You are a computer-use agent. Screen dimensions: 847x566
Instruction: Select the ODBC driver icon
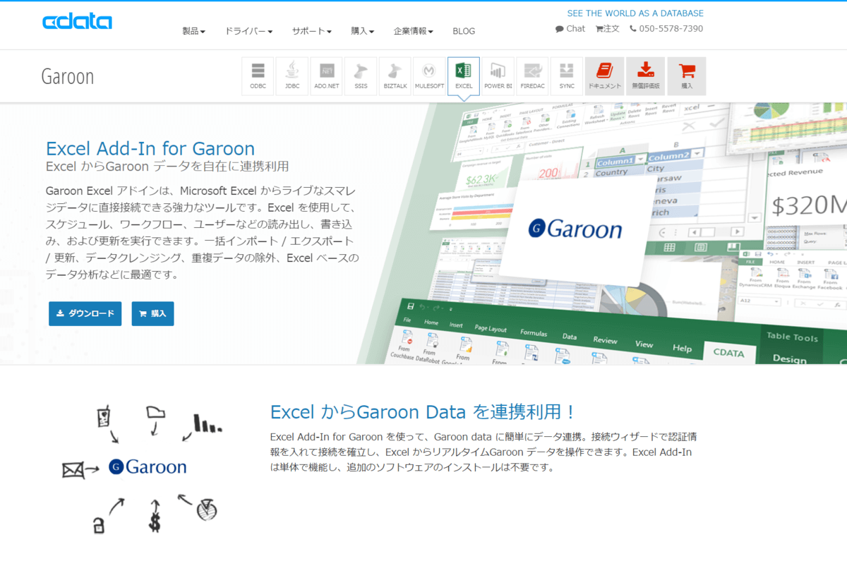point(258,76)
